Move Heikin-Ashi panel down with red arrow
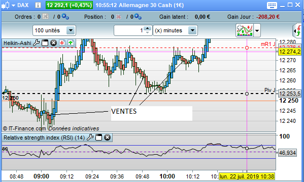The image size is (304, 182). coord(62,42)
